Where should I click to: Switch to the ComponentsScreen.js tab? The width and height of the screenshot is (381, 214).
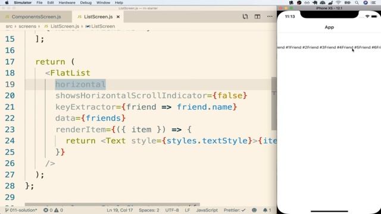click(x=36, y=17)
